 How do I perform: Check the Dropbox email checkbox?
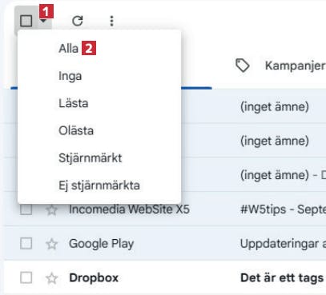pyautogui.click(x=26, y=277)
